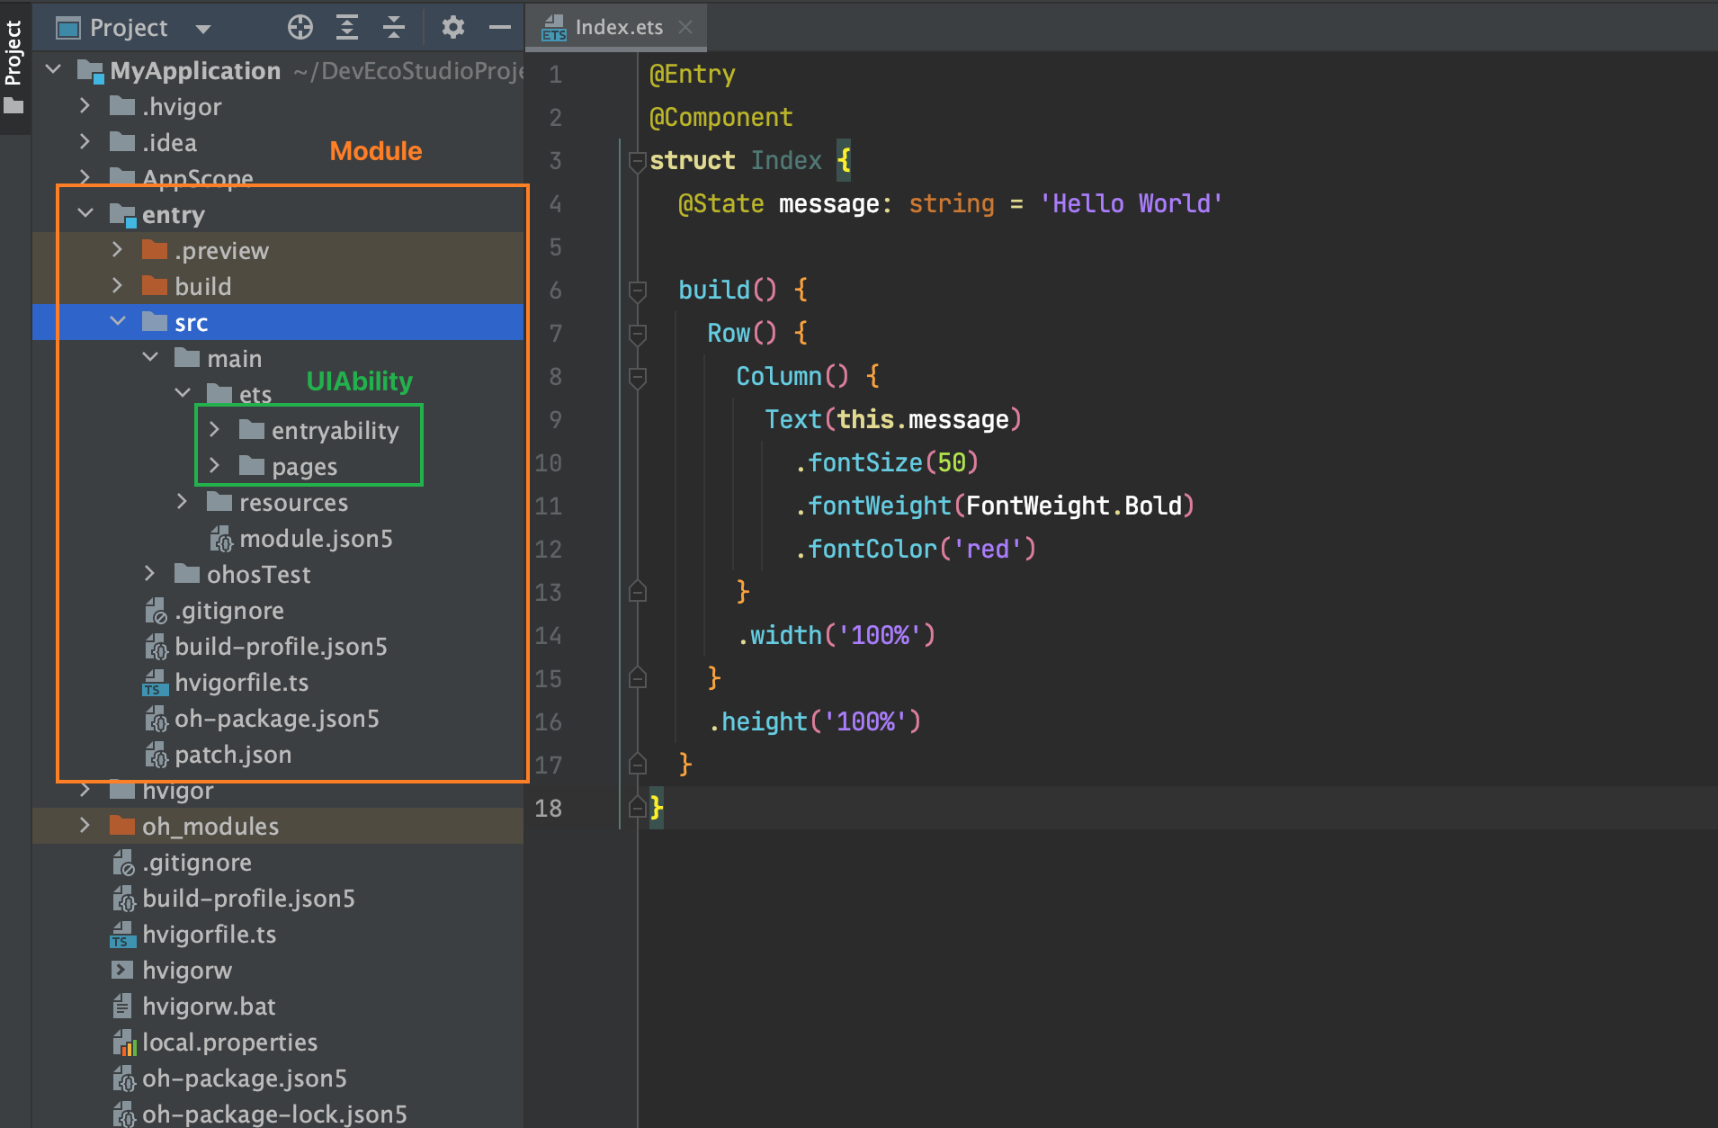The image size is (1718, 1128).
Task: Expand the oh_modules folder
Action: [x=85, y=826]
